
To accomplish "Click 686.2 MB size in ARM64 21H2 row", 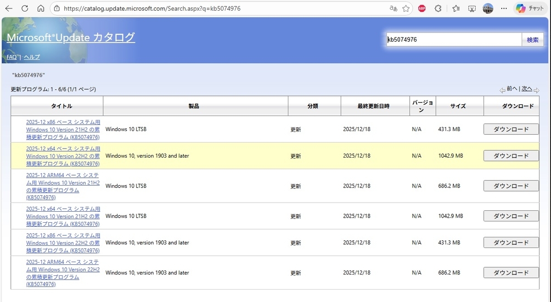I will point(449,186).
